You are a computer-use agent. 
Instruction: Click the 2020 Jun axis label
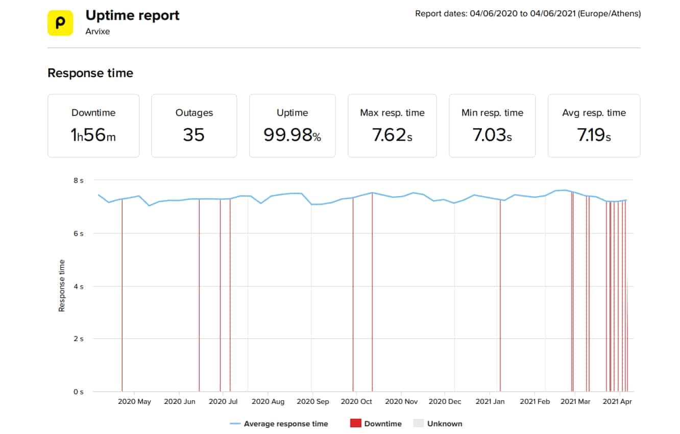(180, 402)
